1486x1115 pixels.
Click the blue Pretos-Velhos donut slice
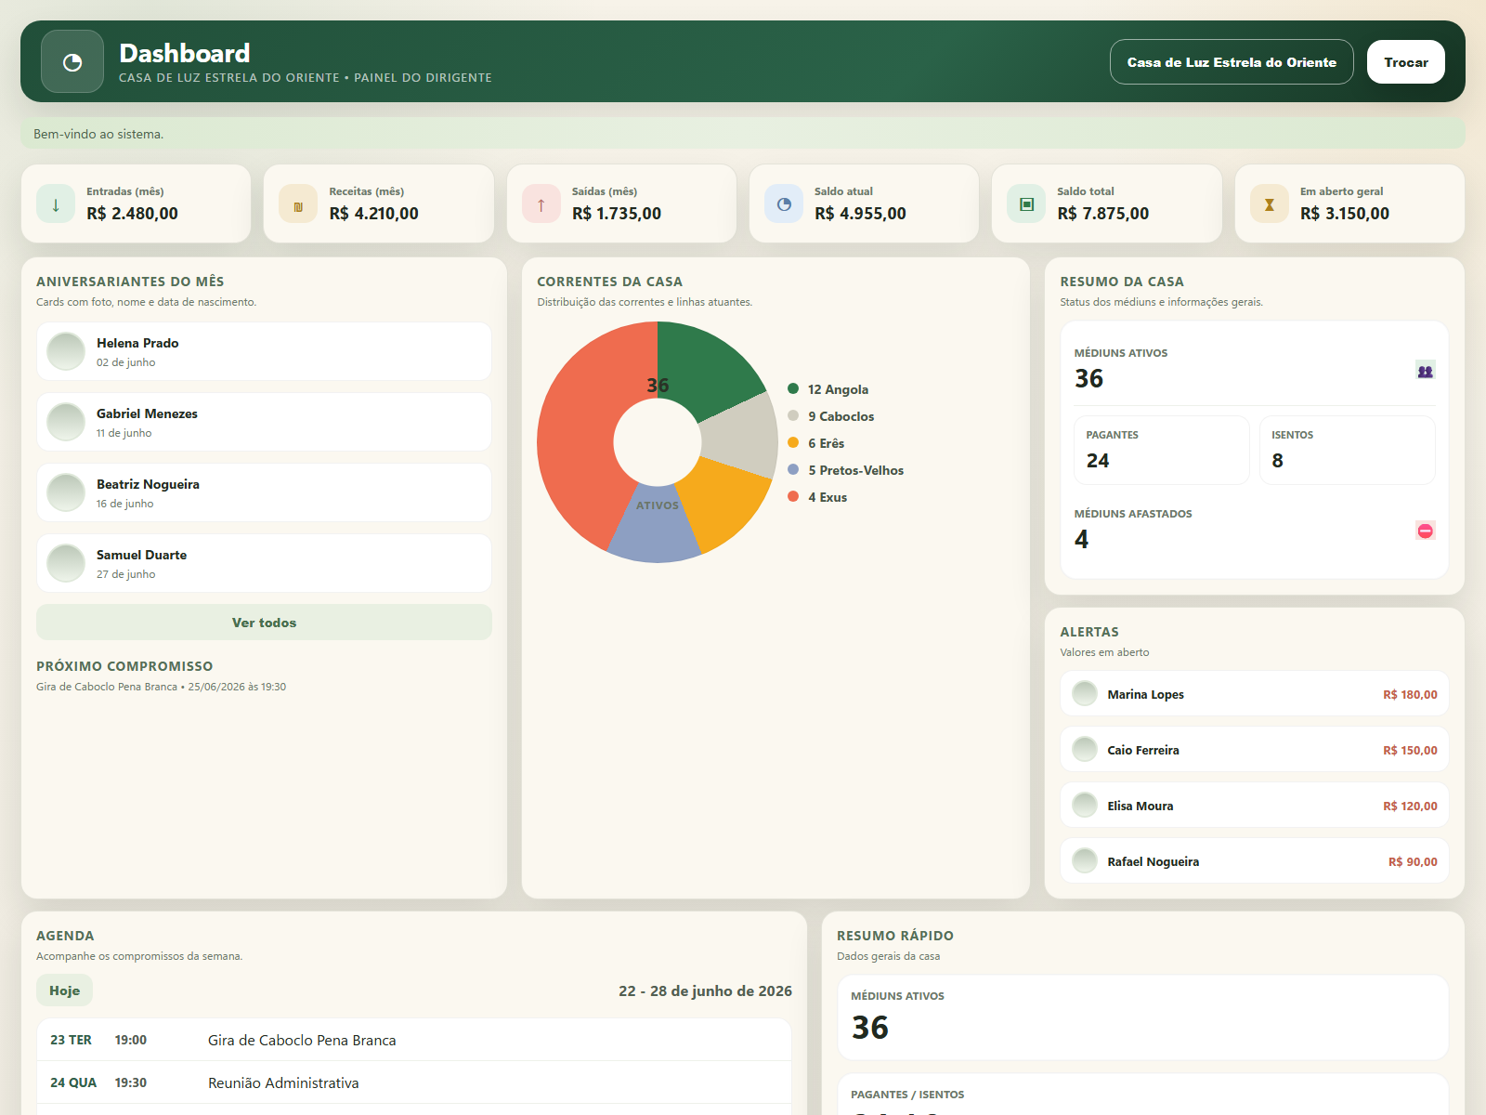pyautogui.click(x=656, y=530)
